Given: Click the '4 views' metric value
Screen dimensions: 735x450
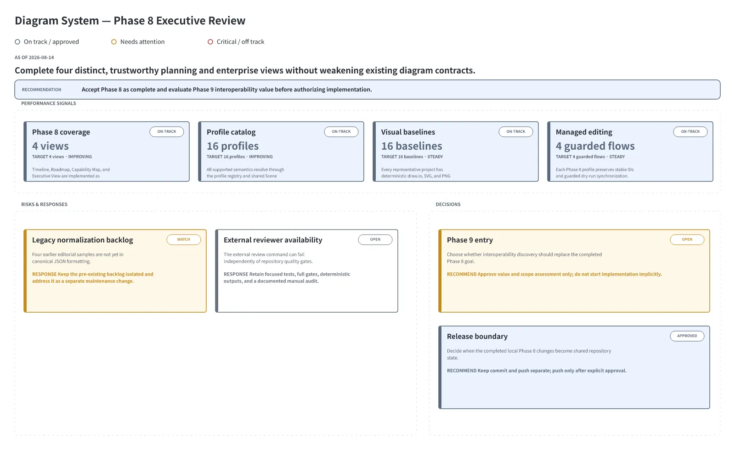Looking at the screenshot, I should coord(51,146).
